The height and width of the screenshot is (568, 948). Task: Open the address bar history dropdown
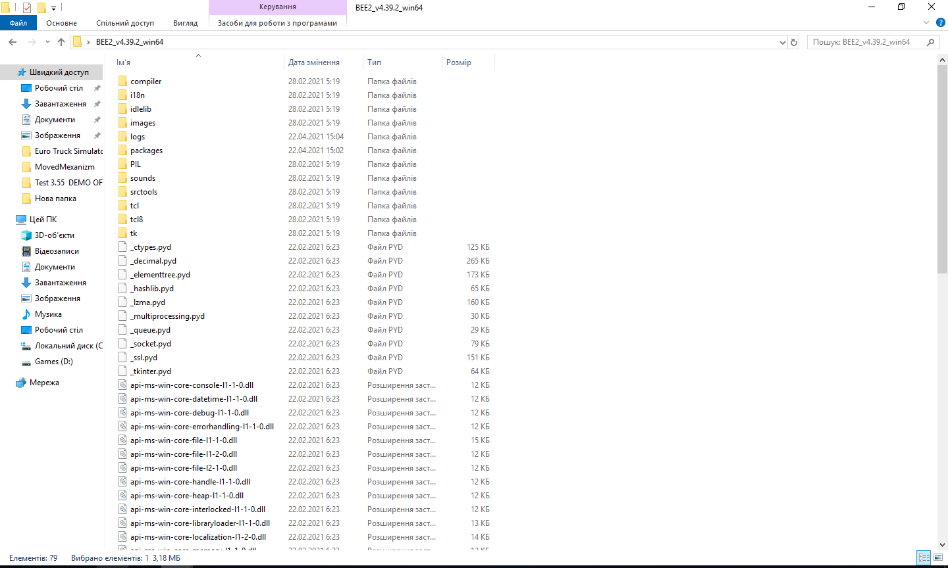pos(783,41)
